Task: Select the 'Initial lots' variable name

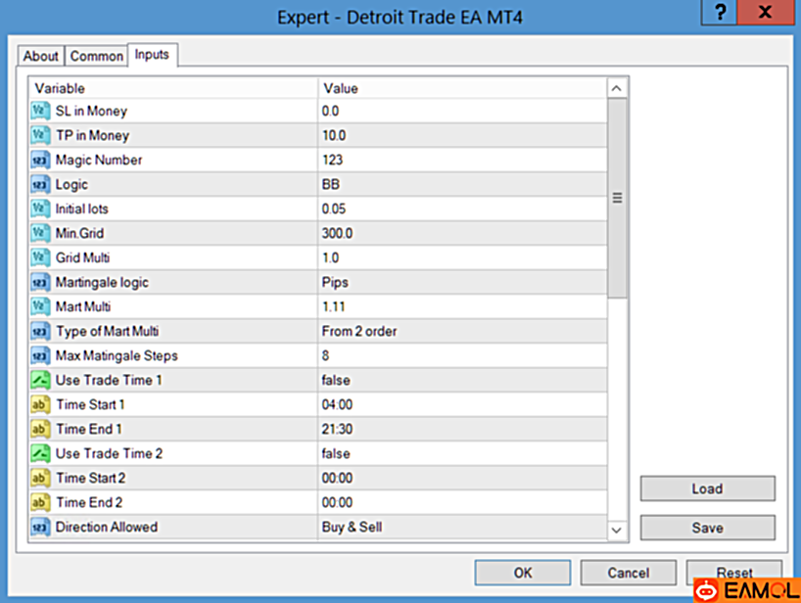Action: click(x=81, y=209)
